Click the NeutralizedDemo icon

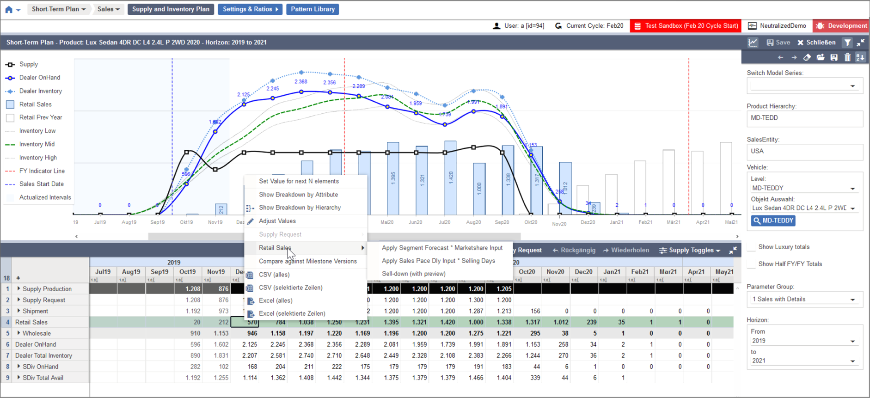click(752, 26)
